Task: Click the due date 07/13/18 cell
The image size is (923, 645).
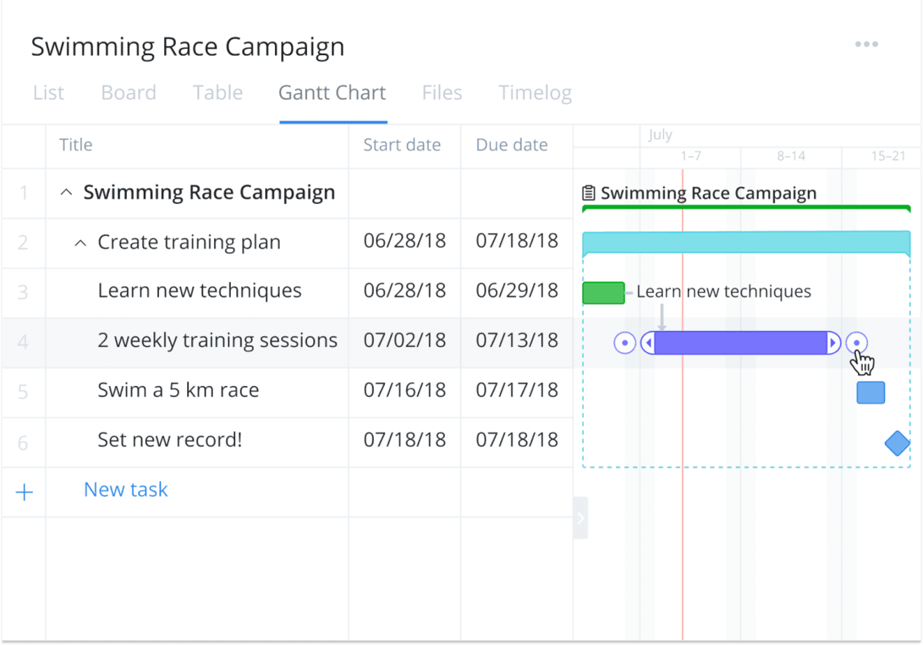Action: [x=517, y=340]
